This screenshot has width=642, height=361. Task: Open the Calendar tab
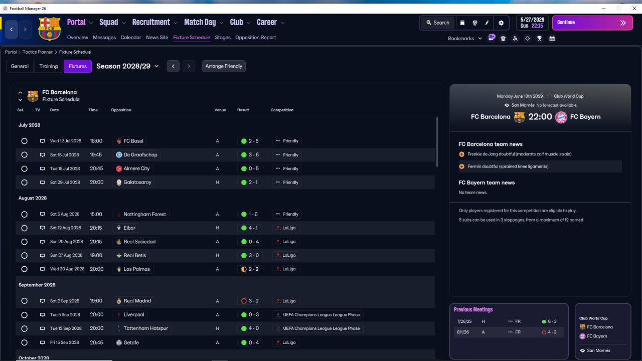pyautogui.click(x=131, y=38)
